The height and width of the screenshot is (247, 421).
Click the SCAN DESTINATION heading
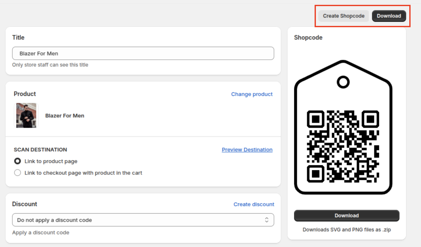40,150
